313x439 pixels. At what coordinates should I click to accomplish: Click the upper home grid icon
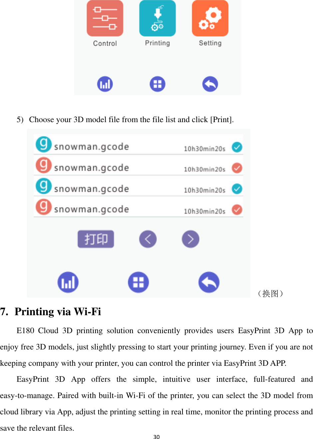157,84
